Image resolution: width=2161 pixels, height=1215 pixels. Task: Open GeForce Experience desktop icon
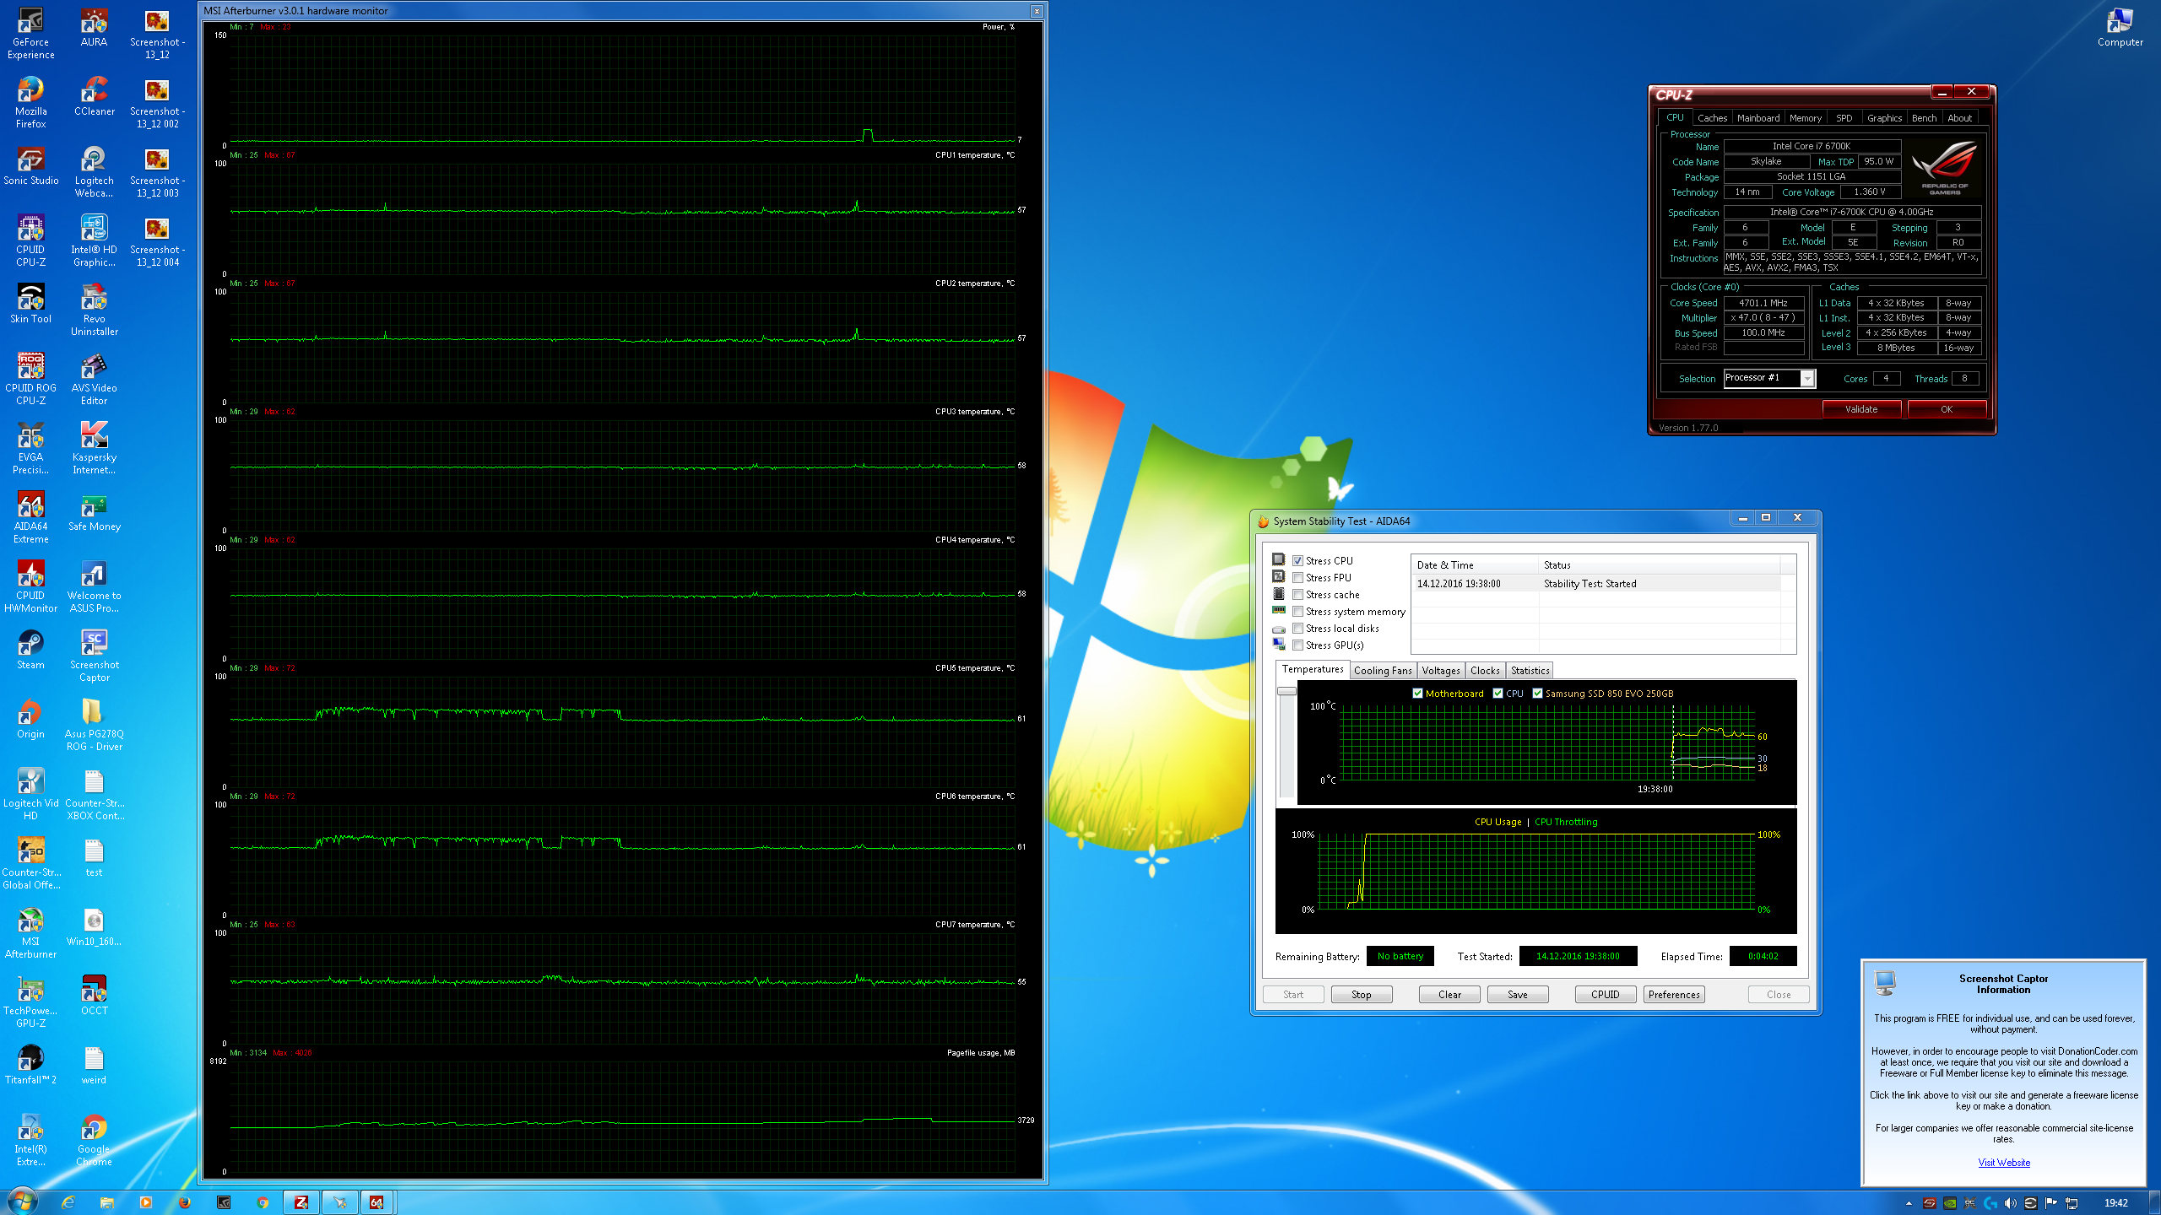coord(30,33)
